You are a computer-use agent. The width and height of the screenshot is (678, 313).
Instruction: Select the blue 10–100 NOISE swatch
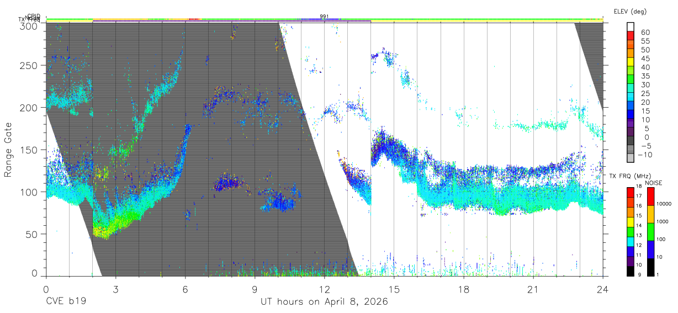click(651, 250)
